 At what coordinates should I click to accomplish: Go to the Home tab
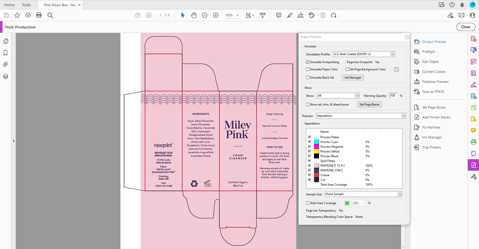[9, 5]
